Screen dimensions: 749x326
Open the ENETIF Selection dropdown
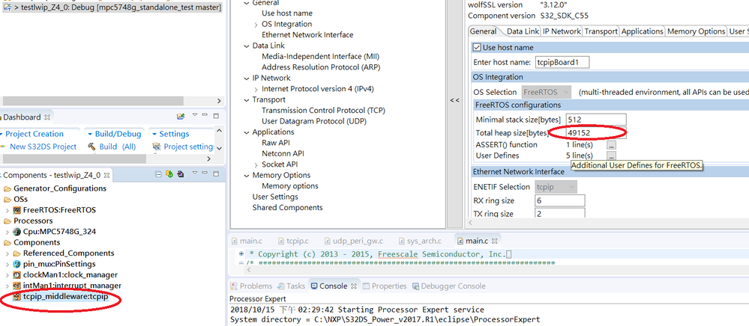tap(555, 187)
